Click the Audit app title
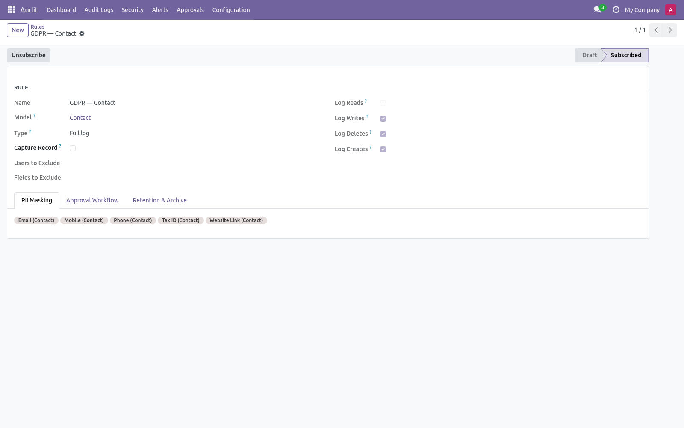This screenshot has width=684, height=428. 29,10
